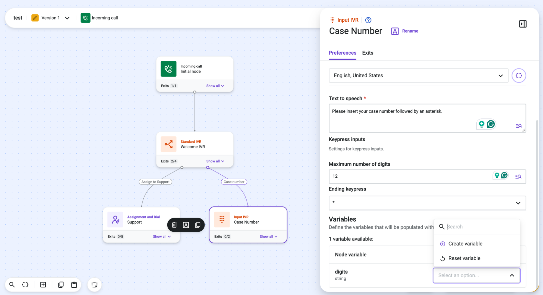Activate the marquee selection tool
Screen dimensions: 543x295
coord(95,284)
